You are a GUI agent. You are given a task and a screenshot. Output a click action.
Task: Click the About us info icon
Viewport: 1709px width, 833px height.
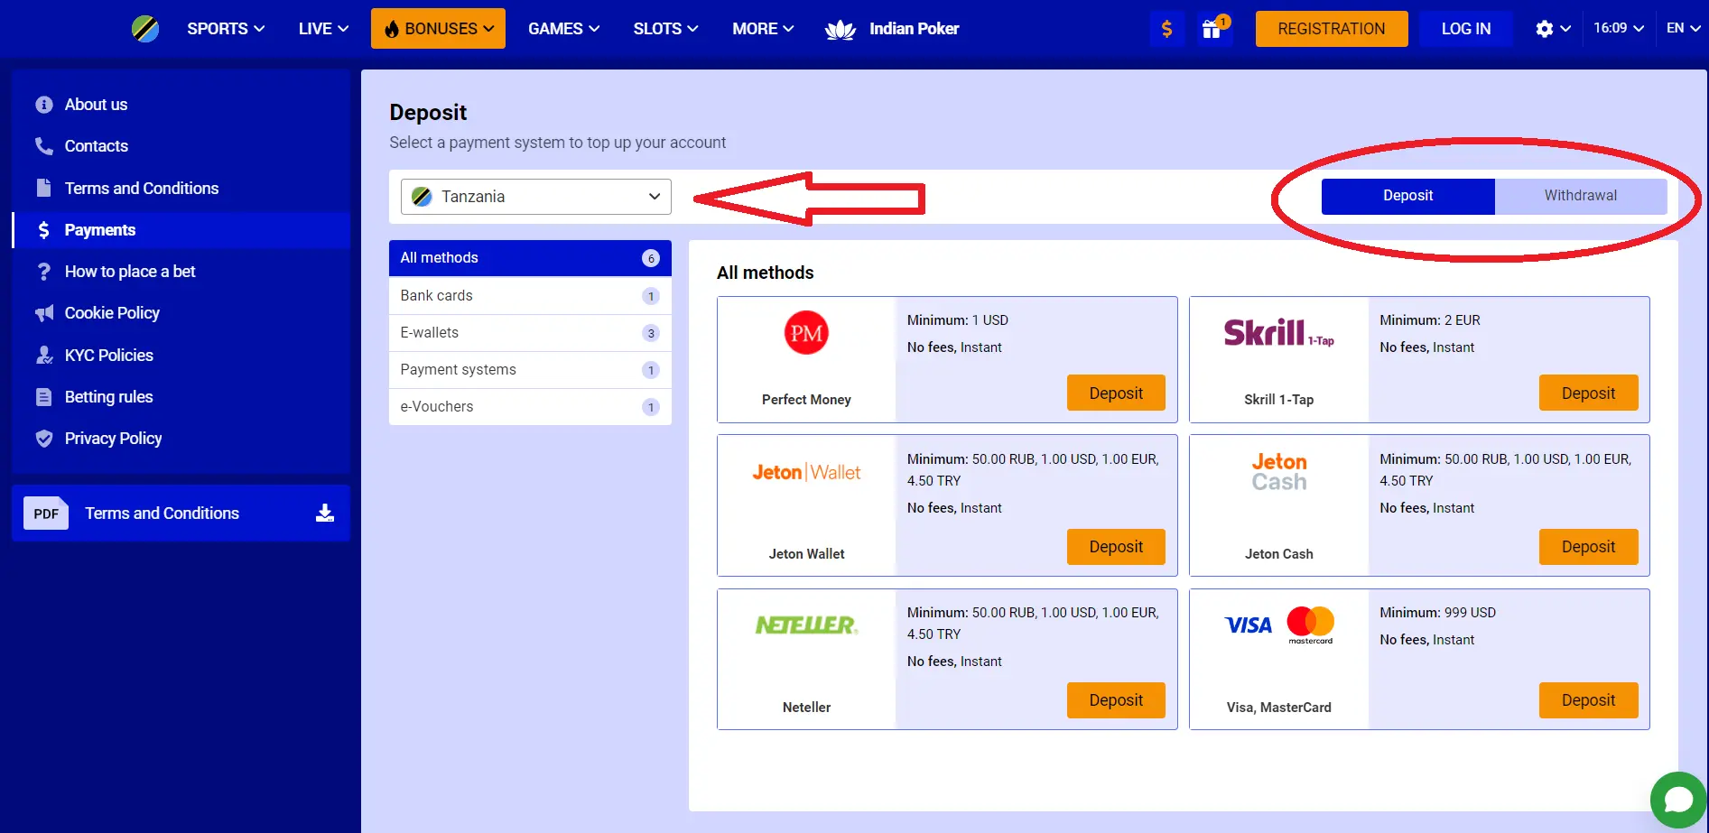[x=43, y=105]
